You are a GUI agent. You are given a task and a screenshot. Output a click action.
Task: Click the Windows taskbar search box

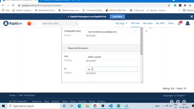pos(34,106)
